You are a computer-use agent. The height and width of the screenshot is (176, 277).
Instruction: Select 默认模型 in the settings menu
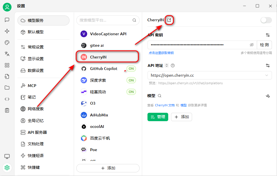(43, 32)
